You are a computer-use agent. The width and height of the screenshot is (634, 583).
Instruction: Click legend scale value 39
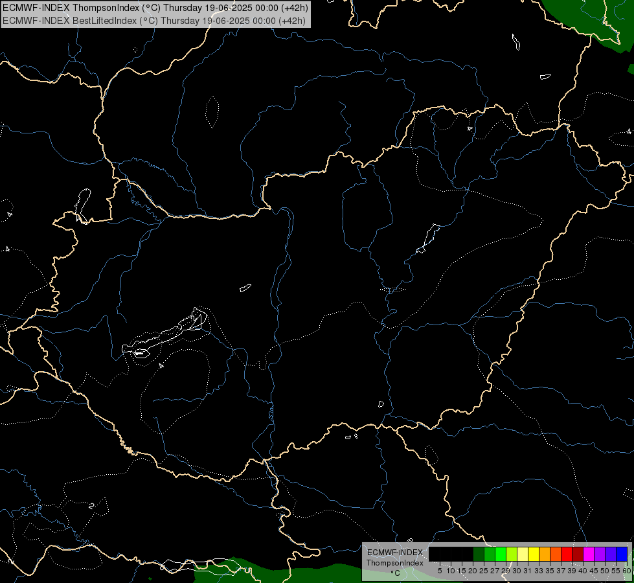point(572,571)
